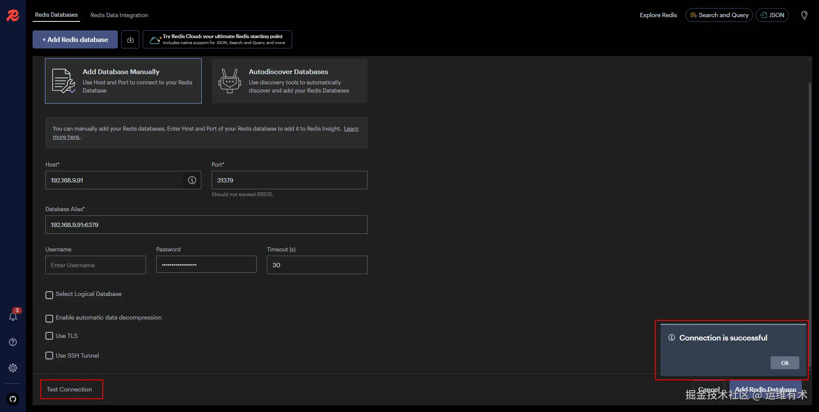Click the info icon beside Host field
The width and height of the screenshot is (819, 412).
click(x=191, y=180)
